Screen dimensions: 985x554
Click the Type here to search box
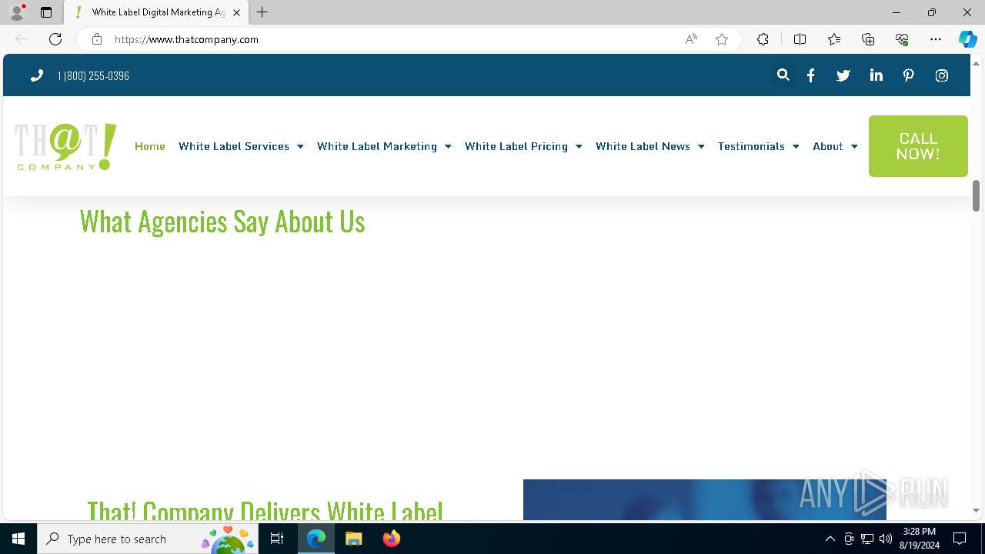click(x=146, y=539)
